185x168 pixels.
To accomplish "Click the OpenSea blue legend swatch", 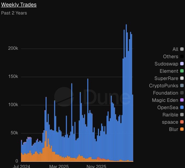I will click(x=182, y=107).
